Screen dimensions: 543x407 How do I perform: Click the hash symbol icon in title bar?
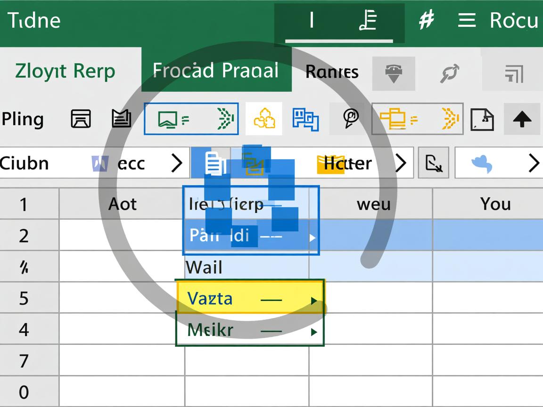427,21
